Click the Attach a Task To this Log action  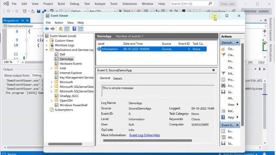(x=230, y=98)
